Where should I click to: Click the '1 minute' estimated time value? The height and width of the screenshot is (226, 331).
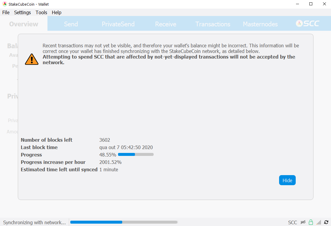(x=109, y=169)
